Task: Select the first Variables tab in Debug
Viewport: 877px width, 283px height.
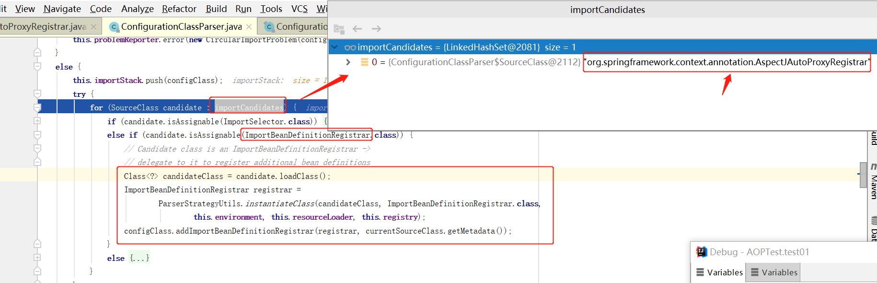Action: tap(719, 272)
